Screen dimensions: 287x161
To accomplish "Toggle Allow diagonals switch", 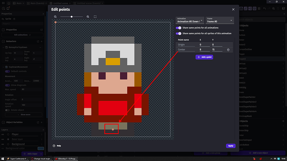I will click(x=7, y=85).
